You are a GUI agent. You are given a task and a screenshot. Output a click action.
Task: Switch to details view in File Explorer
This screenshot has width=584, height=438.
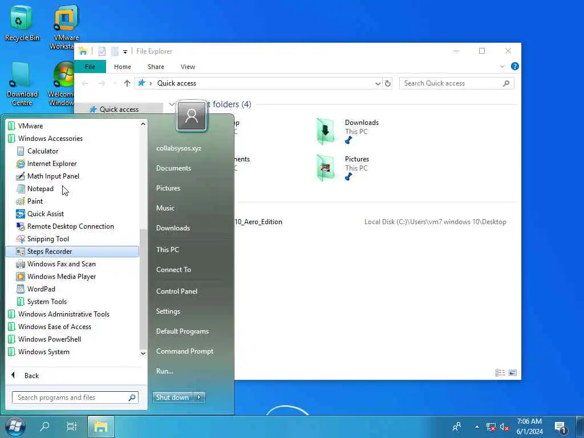[500, 373]
